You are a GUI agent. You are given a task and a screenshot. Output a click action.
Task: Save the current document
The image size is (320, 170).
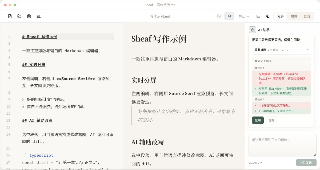tap(29, 16)
